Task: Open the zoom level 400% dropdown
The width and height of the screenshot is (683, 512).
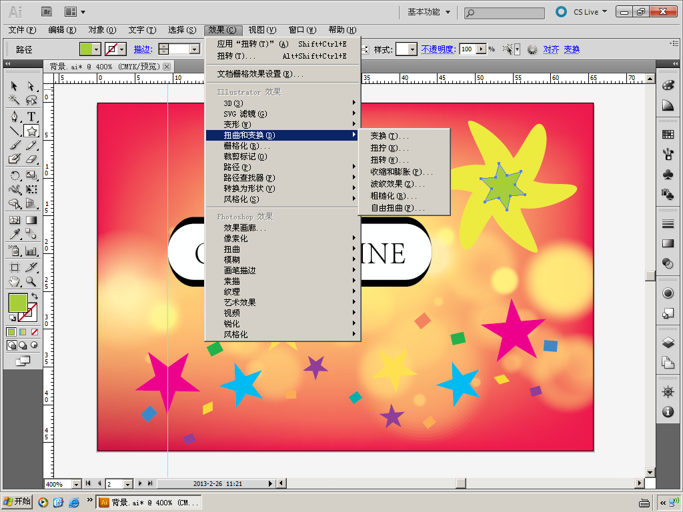Action: tap(76, 484)
